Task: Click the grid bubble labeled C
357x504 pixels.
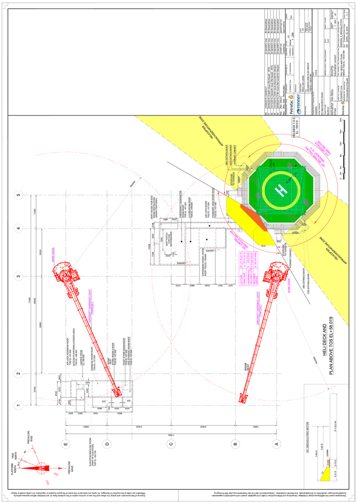Action: (x=171, y=443)
